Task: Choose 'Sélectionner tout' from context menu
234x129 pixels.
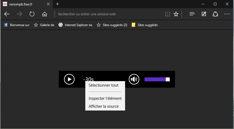Action: pos(104,85)
